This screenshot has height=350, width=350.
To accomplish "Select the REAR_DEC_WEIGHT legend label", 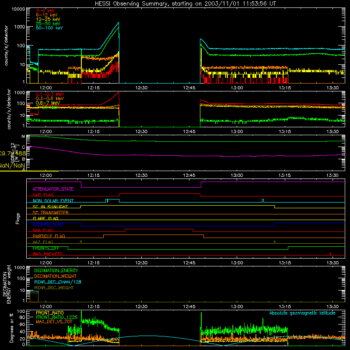I will pos(54,288).
